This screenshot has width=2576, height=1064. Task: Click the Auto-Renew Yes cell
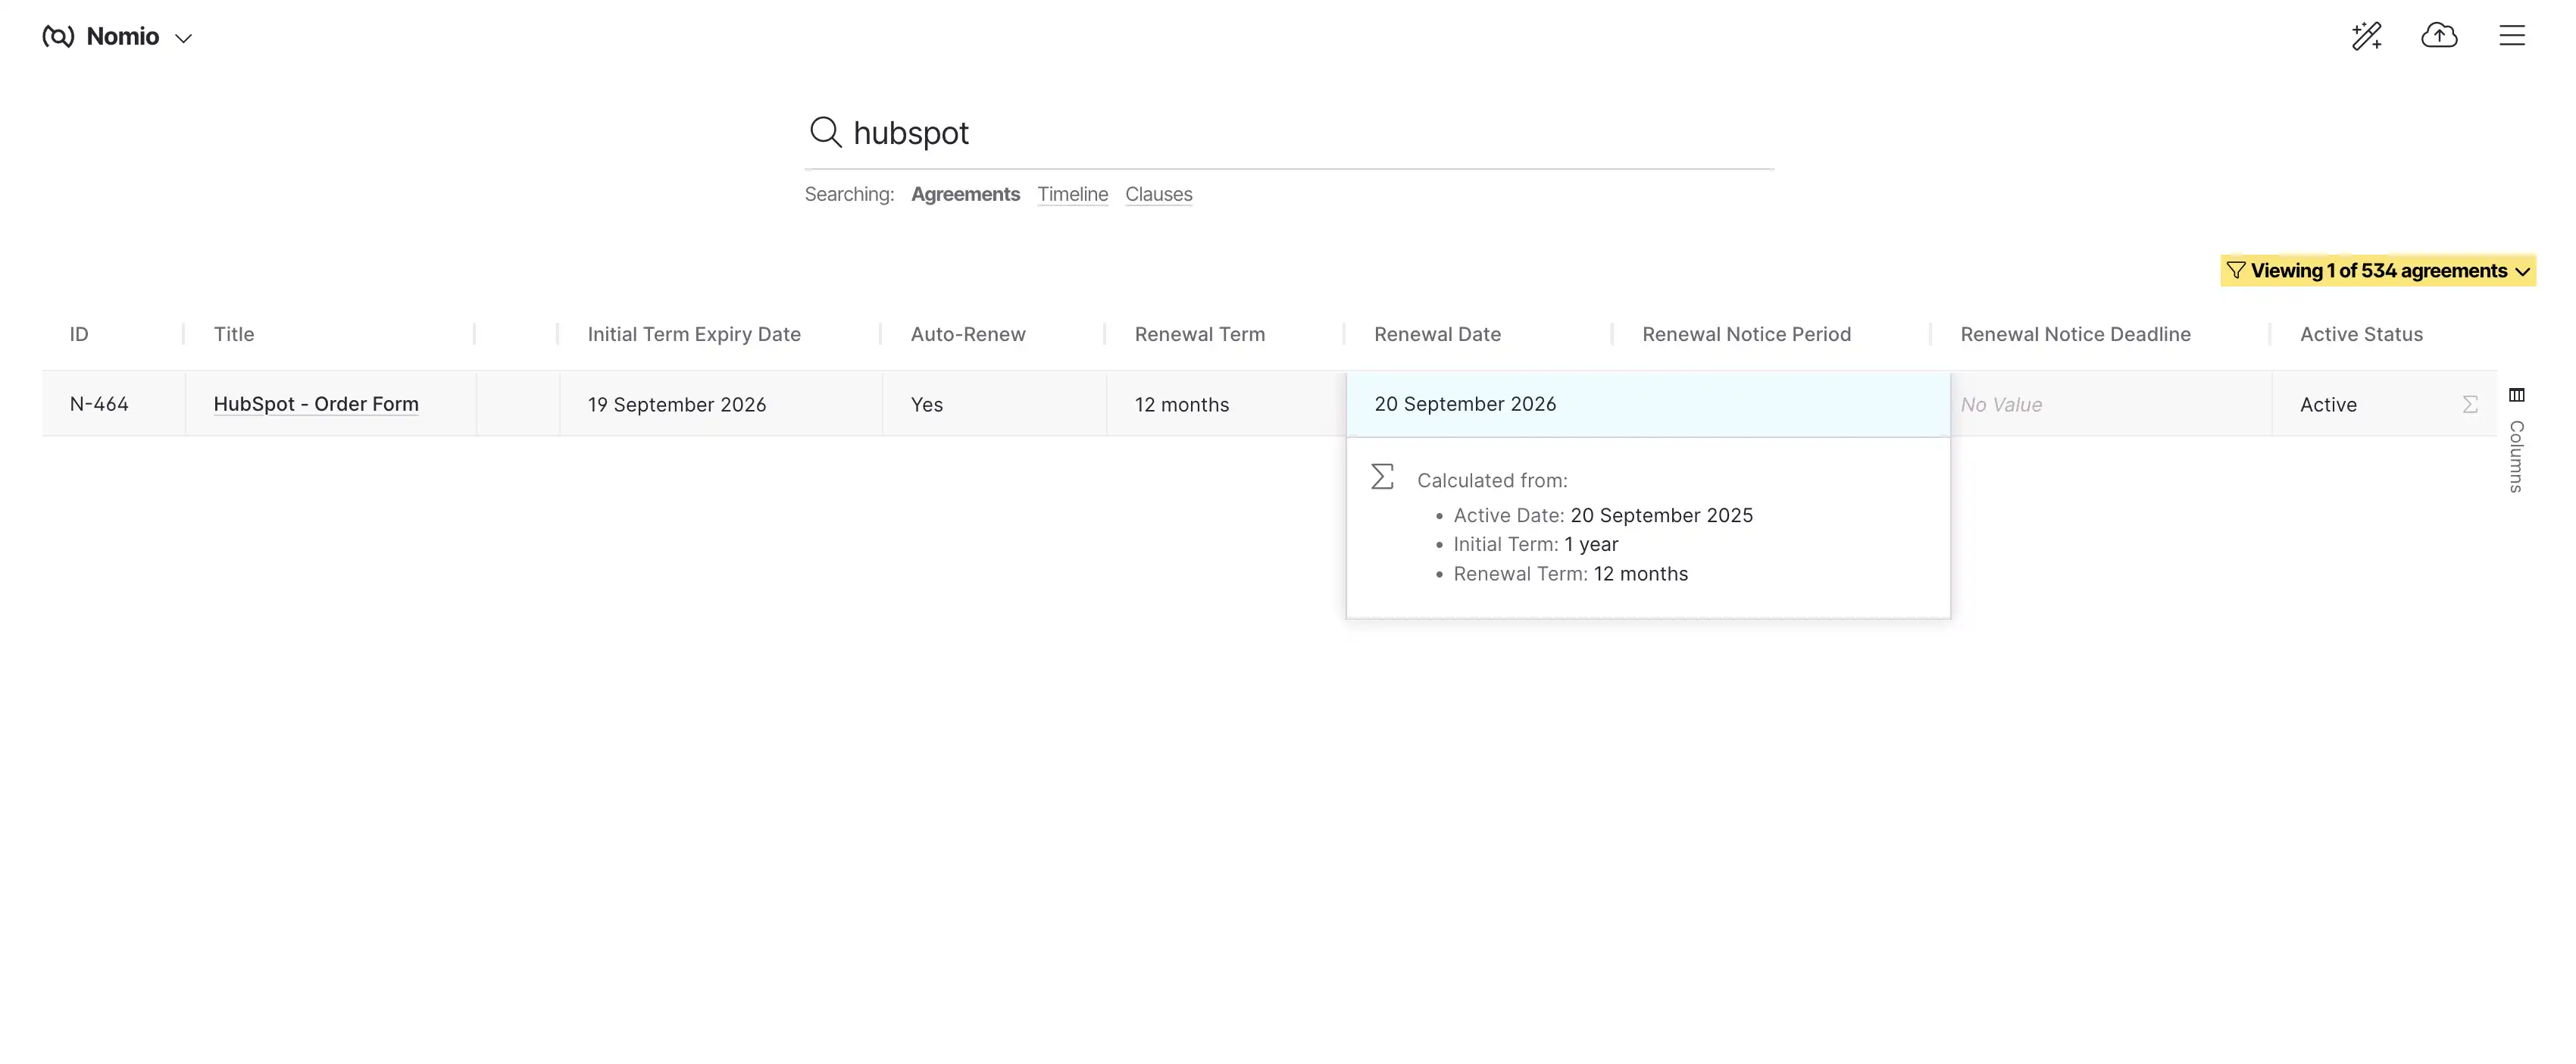click(994, 404)
